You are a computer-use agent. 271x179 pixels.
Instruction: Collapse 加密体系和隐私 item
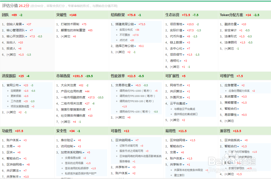pos(83,153)
